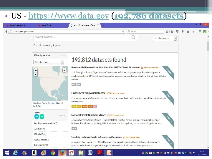
Task: Bookmark this page with the star icon
Action: (x=167, y=32)
